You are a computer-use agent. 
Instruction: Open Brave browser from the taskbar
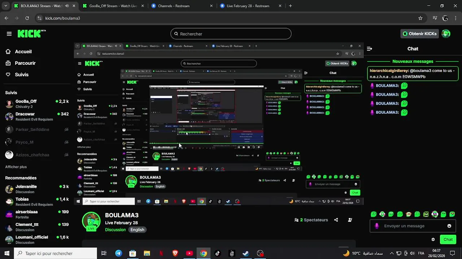pyautogui.click(x=175, y=253)
